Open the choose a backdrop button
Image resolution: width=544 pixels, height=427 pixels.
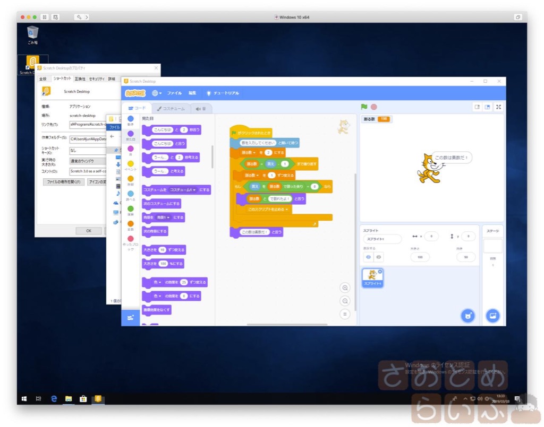(492, 316)
